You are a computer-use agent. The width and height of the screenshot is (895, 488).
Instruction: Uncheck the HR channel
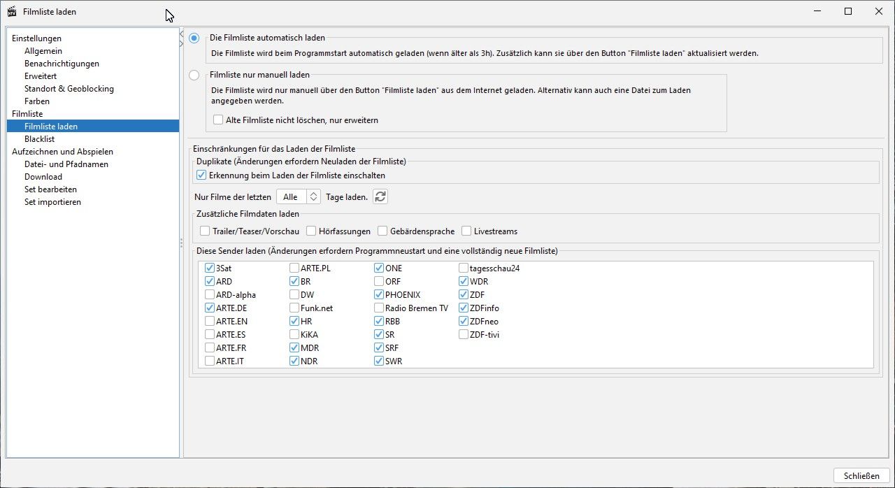tap(294, 321)
